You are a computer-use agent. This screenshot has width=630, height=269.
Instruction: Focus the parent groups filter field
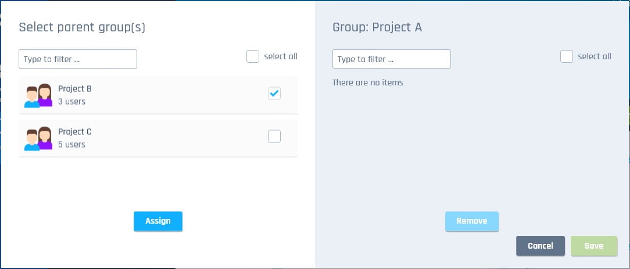click(78, 59)
